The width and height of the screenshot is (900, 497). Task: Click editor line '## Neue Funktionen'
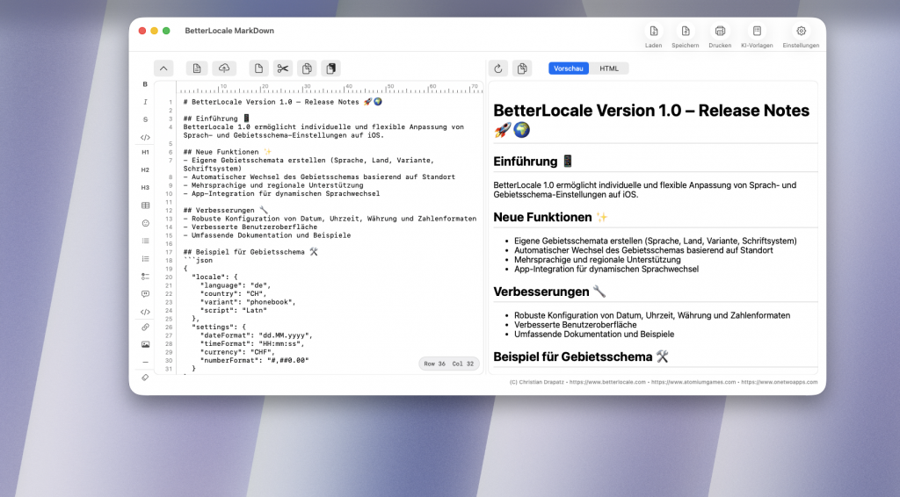pos(228,152)
